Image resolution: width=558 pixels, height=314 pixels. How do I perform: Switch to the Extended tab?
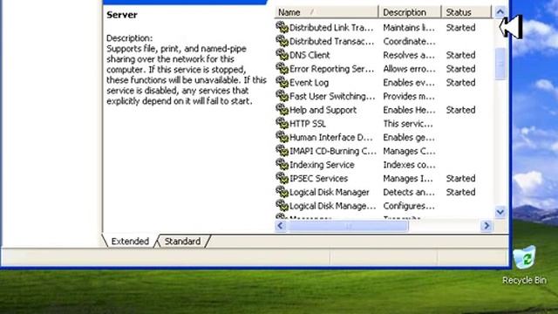click(x=130, y=241)
